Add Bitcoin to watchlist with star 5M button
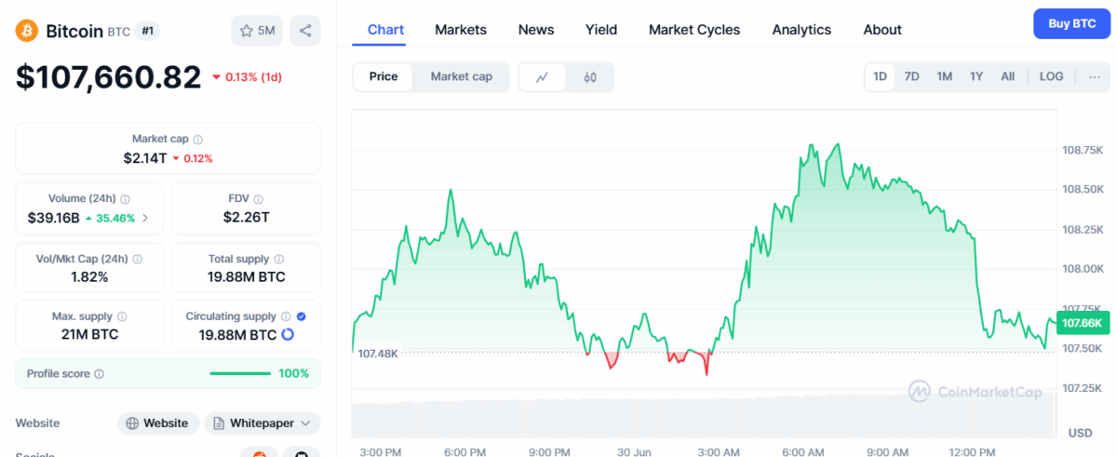This screenshot has height=457, width=1117. coord(257,31)
